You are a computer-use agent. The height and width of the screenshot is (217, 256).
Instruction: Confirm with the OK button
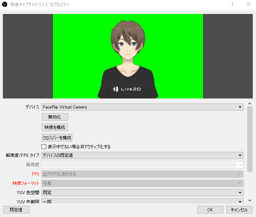coord(210,209)
